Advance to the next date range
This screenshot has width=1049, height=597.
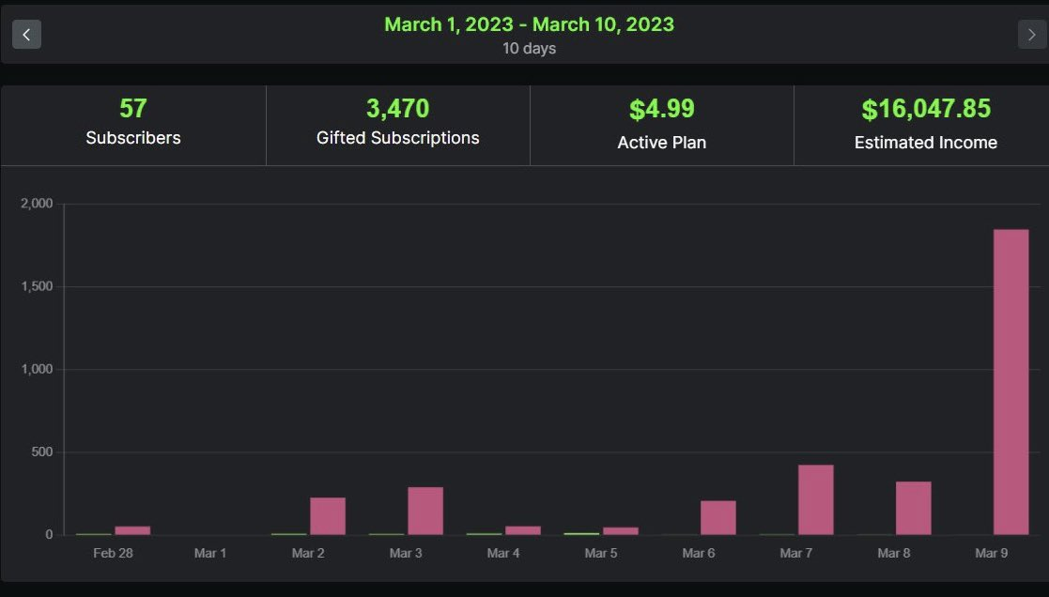(1031, 35)
